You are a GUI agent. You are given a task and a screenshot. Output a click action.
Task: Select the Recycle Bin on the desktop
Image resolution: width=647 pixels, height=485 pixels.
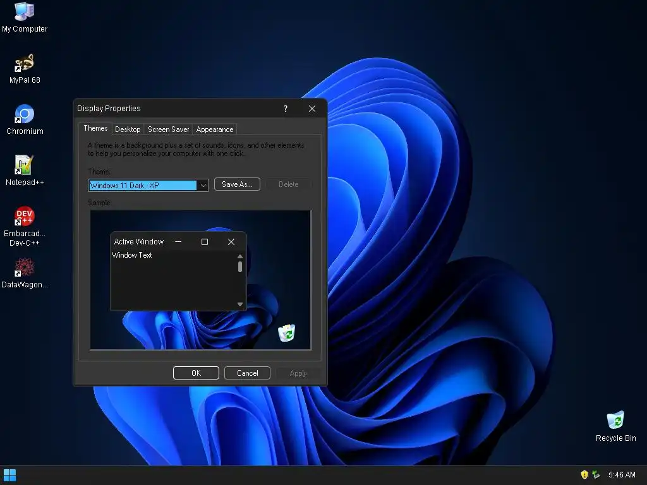pyautogui.click(x=615, y=426)
